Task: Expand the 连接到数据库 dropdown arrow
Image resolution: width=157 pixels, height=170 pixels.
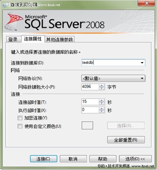Action: point(142,63)
